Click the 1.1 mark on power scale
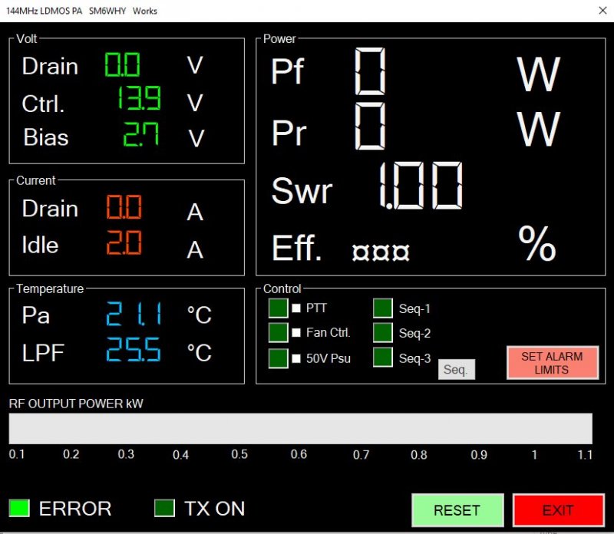Viewport: 614px width, 534px height. click(585, 454)
